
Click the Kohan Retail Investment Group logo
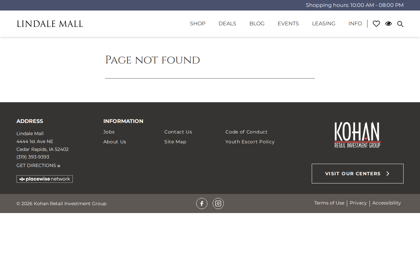point(358,135)
